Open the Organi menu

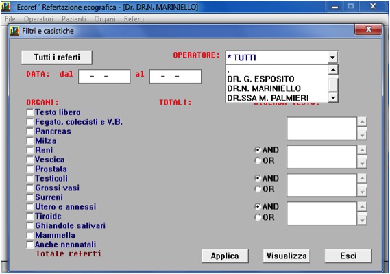[x=105, y=19]
